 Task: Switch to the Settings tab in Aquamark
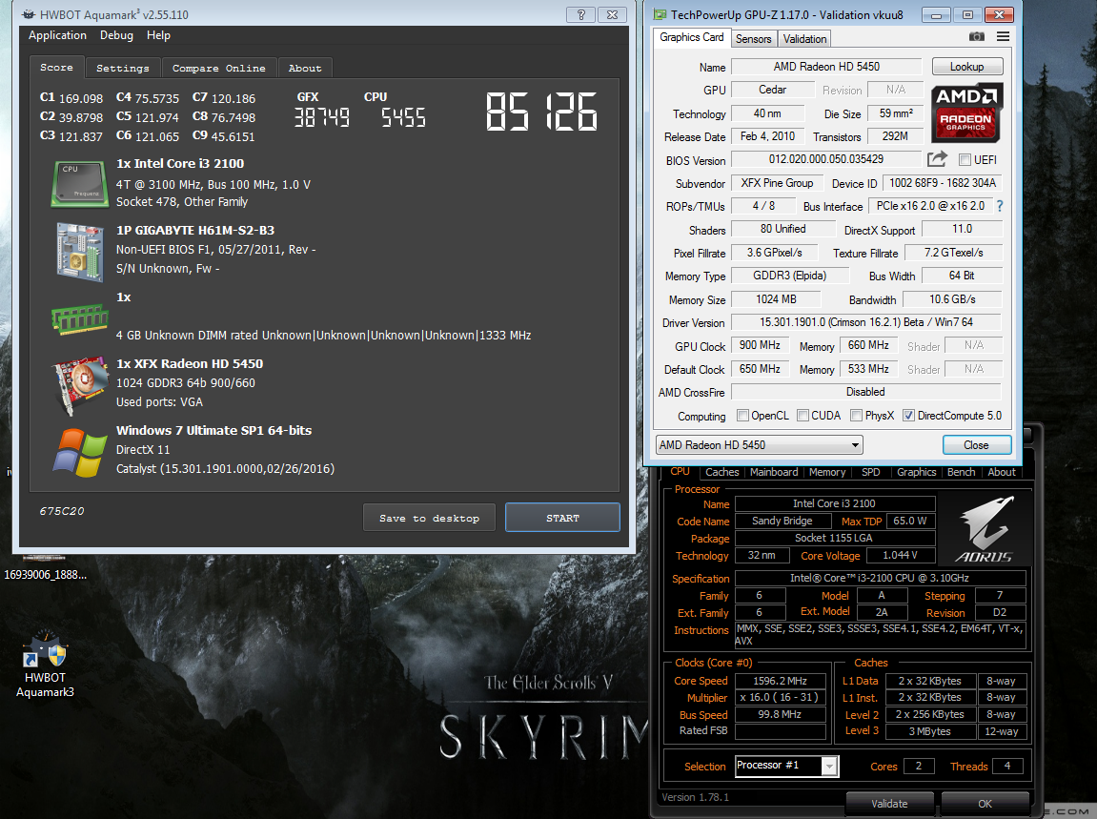click(122, 68)
